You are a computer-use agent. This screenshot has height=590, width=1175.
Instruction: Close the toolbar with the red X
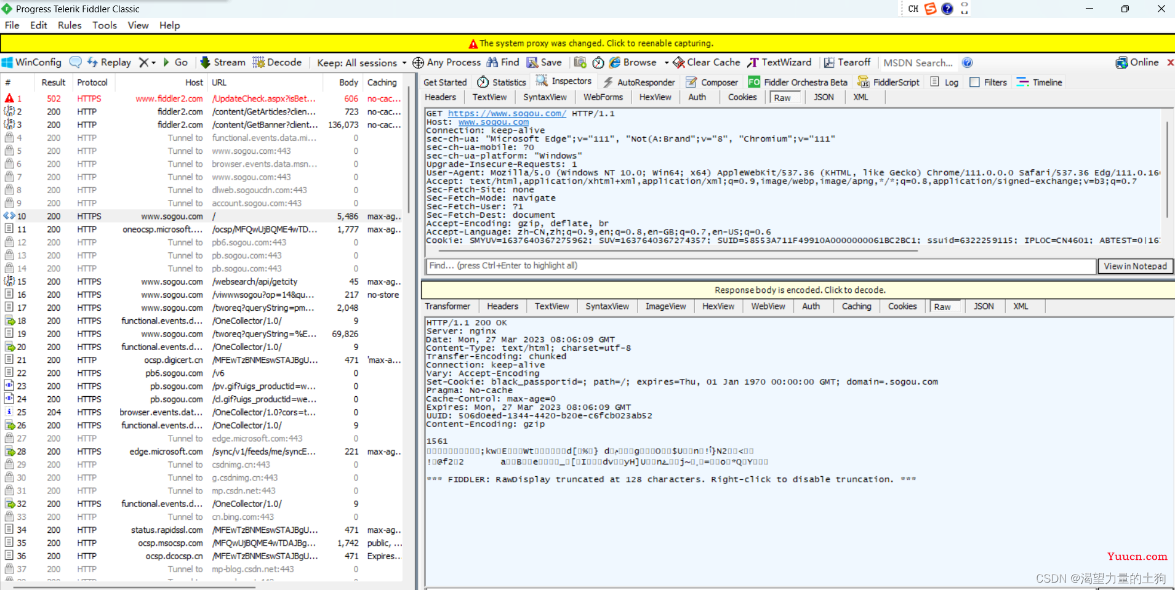[1170, 62]
